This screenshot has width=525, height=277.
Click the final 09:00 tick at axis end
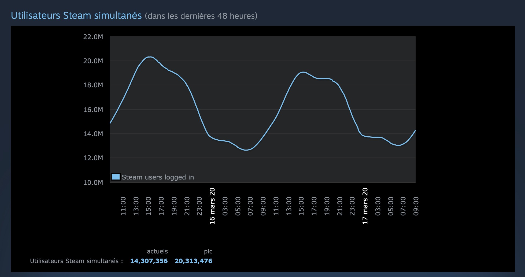coord(416,206)
